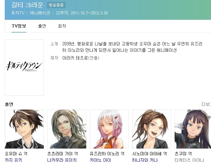211x164 pixels.
Task: Click 타케타츠 아야나 name
Action: click(189, 160)
